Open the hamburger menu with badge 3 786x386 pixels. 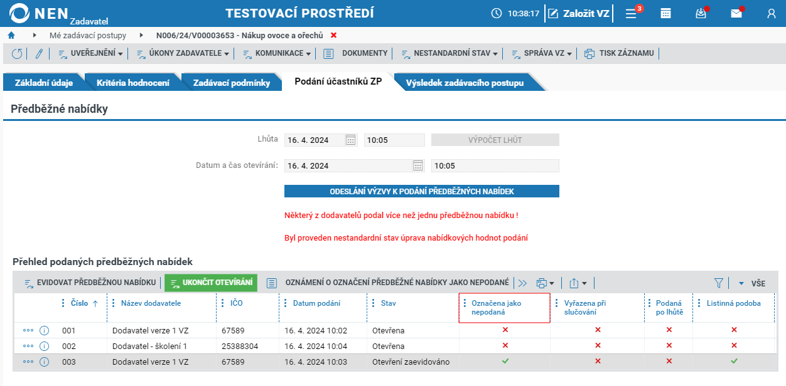[632, 13]
